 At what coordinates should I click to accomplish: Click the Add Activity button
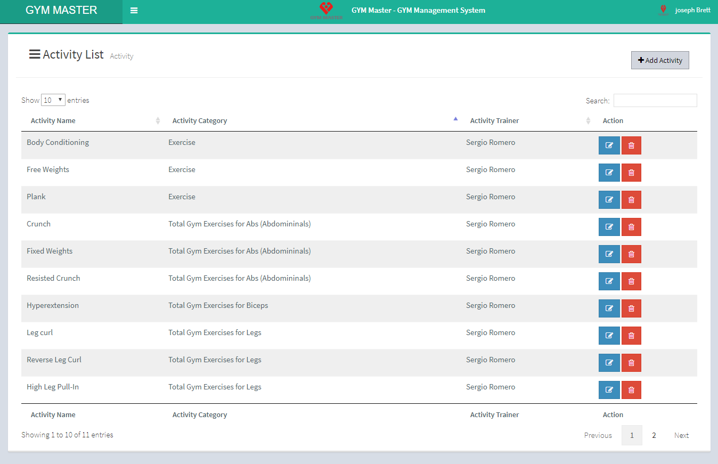click(x=660, y=60)
